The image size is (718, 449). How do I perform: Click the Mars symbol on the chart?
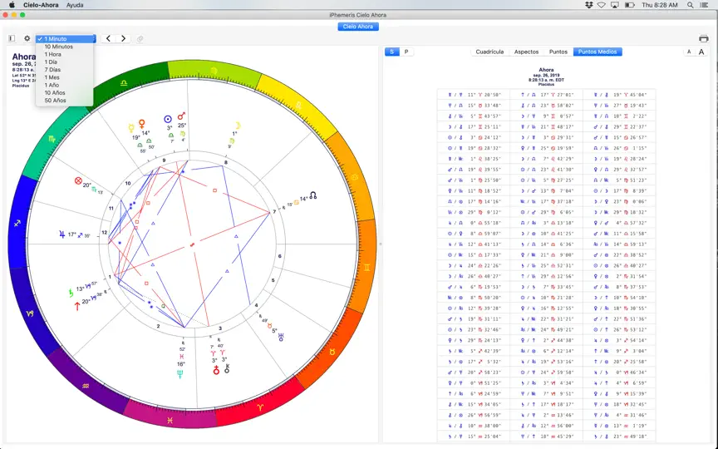[182, 116]
